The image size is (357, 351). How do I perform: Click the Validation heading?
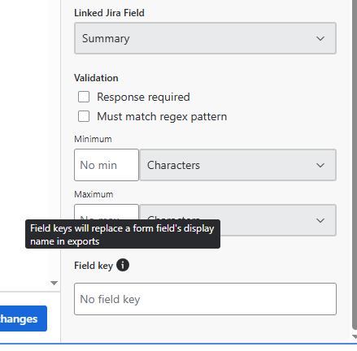tap(96, 78)
